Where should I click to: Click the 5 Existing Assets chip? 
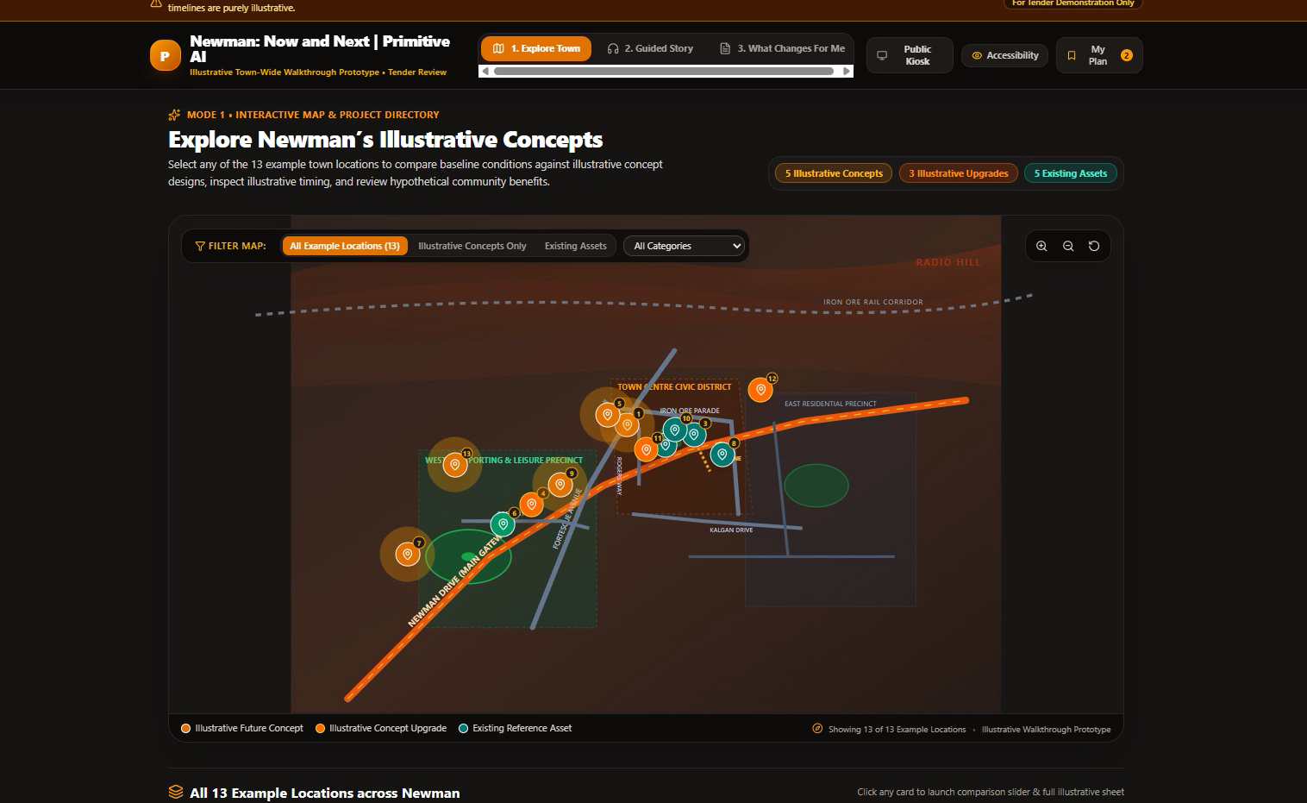tap(1071, 173)
